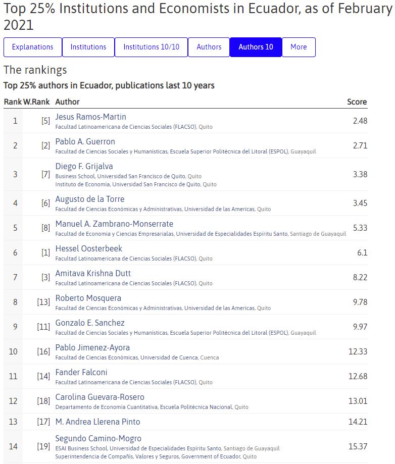Open FLACSO affiliation under Hessel Oosterbeek
395x464 pixels.
(126, 259)
